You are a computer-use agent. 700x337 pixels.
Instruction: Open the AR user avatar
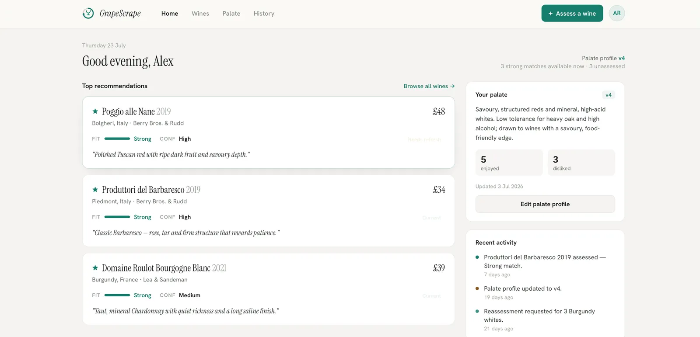[x=617, y=13]
